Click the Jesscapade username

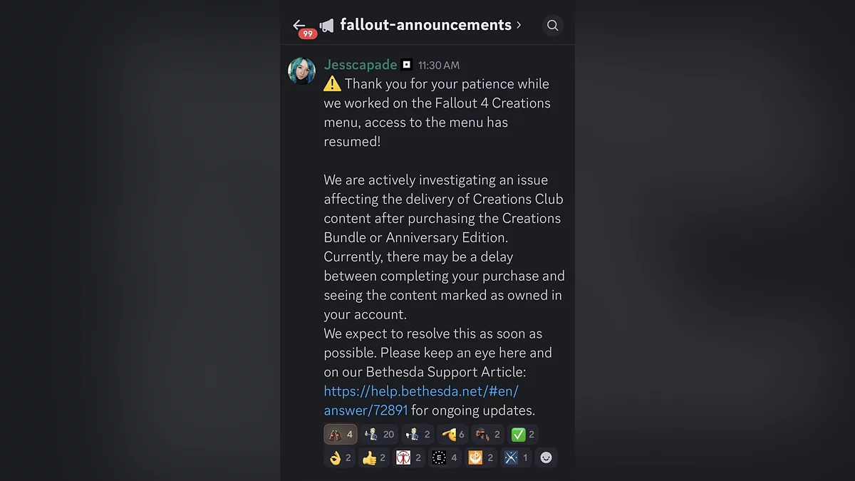(360, 65)
